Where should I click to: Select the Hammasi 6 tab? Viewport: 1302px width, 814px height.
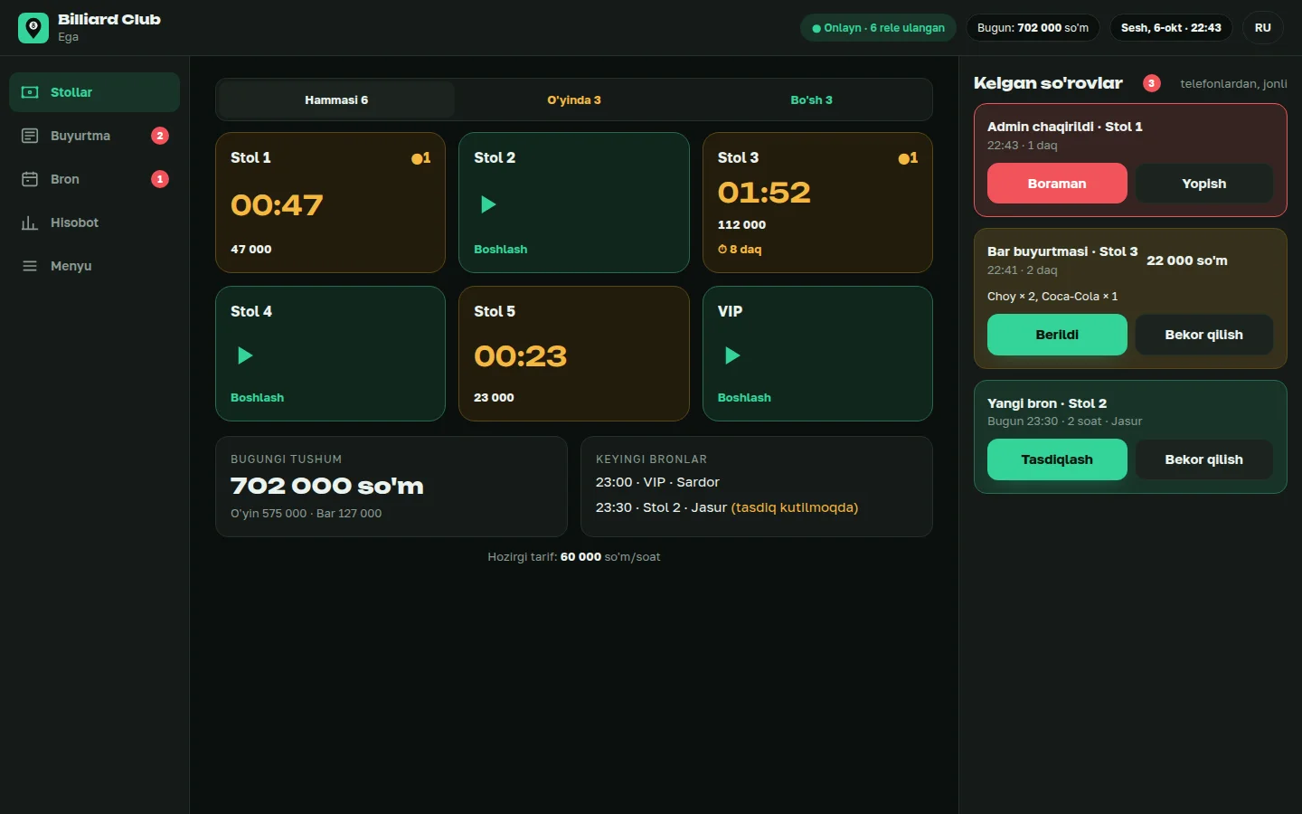click(336, 99)
